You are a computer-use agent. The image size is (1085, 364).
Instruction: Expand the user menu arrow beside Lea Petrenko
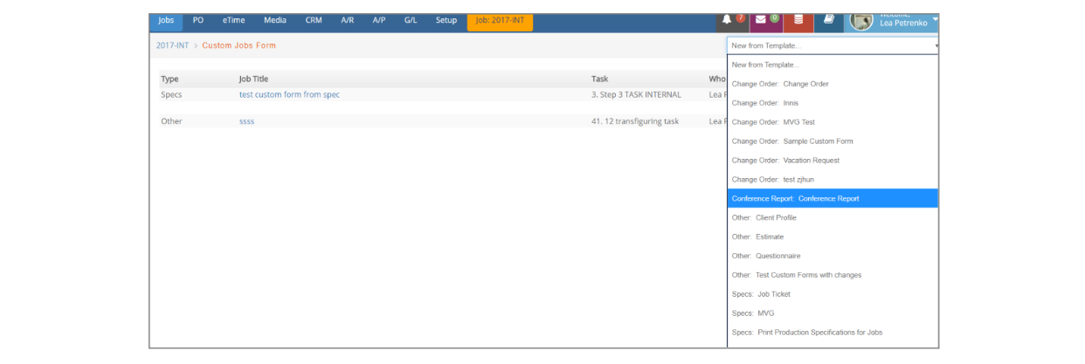click(935, 19)
